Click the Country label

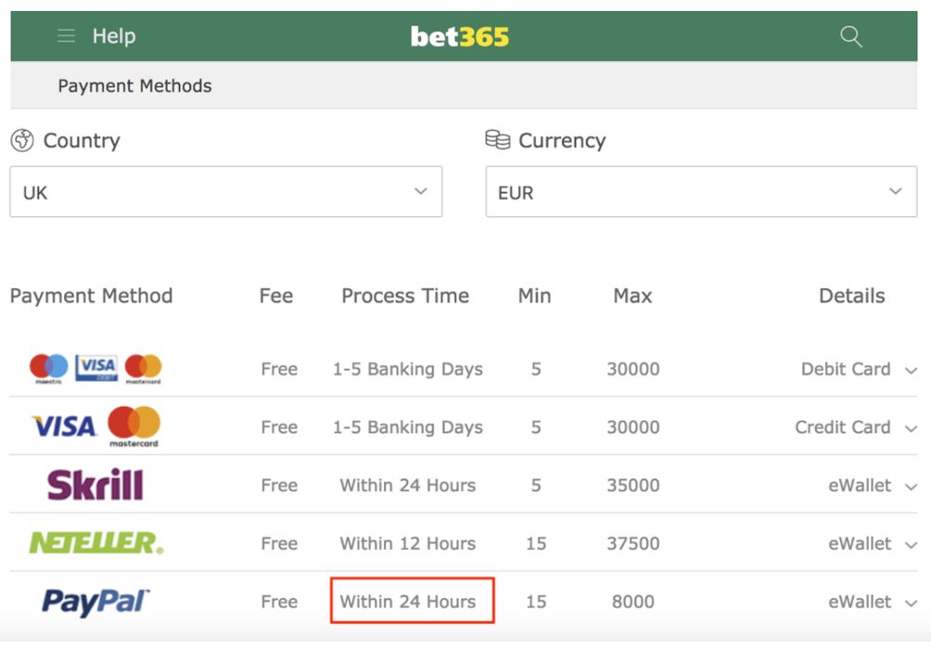(x=82, y=141)
